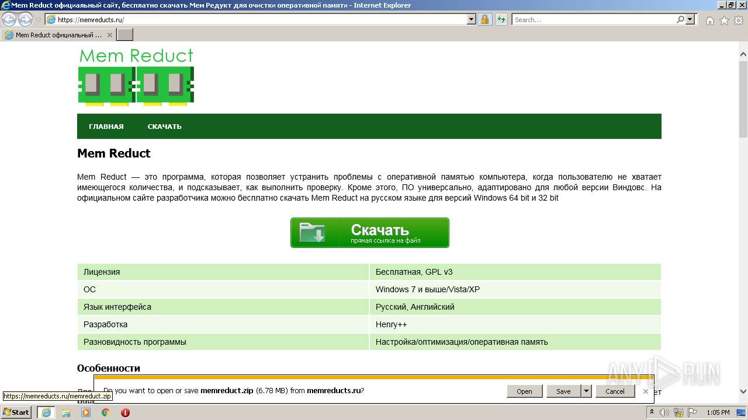Click the Язык интерфейса table cell

223,307
